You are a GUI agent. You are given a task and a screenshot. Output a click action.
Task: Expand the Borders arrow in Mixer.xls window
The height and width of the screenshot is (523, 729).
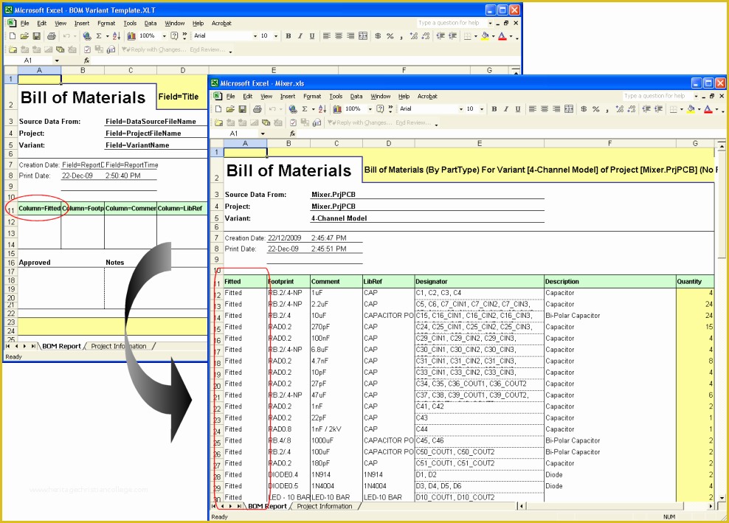pos(682,109)
